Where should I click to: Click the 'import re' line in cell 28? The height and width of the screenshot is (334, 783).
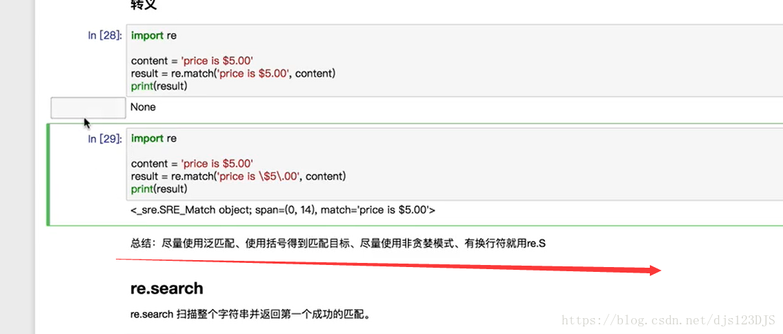click(154, 35)
